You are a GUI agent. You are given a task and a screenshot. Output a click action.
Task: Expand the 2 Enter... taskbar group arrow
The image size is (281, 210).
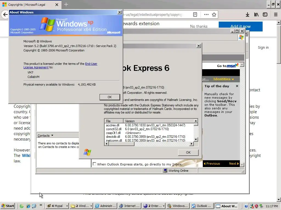pyautogui.click(x=164, y=206)
